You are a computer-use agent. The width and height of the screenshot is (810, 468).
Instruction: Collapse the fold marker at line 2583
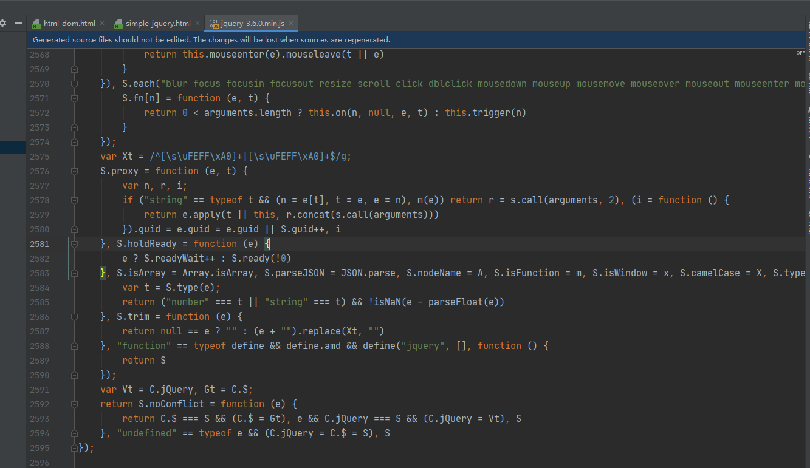(x=74, y=273)
